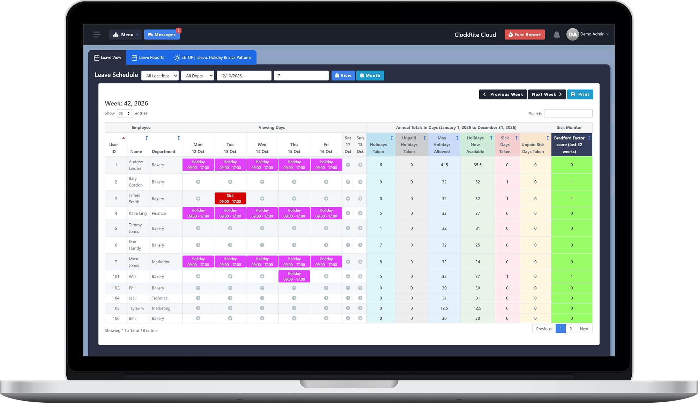The width and height of the screenshot is (698, 403).
Task: Open the Demo Admin account menu
Action: click(x=594, y=34)
